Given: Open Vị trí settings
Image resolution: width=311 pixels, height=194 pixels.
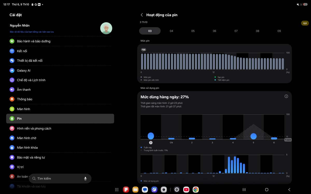Looking at the screenshot, I should click(60, 167).
